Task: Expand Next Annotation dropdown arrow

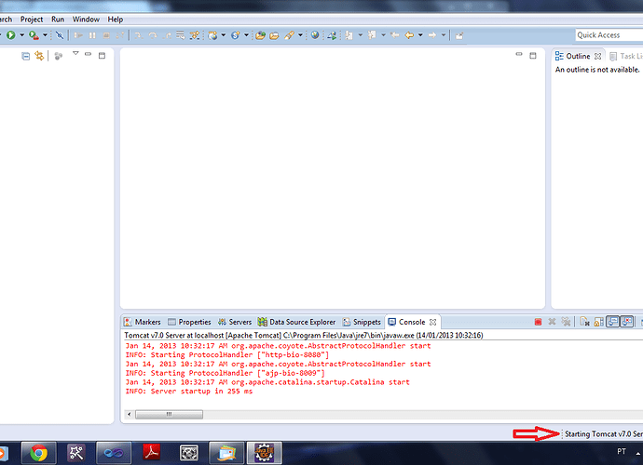Action: point(361,35)
